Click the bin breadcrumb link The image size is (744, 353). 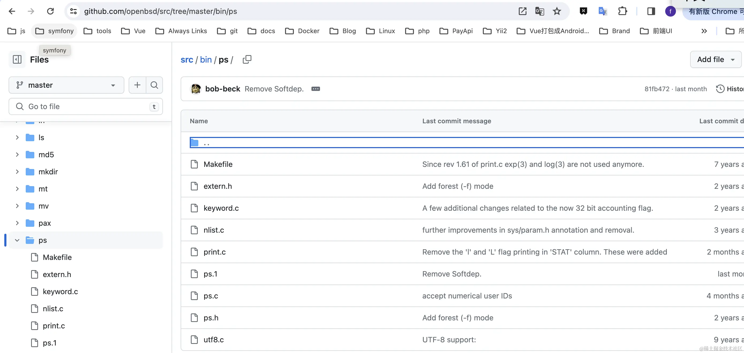coord(206,60)
